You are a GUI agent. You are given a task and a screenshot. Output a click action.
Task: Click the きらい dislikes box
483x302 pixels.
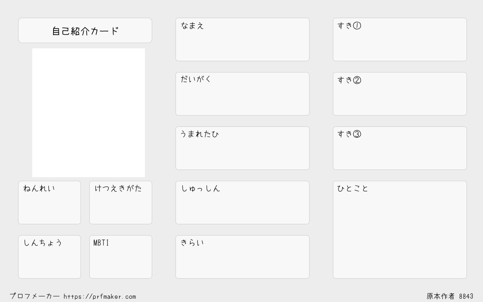click(x=242, y=257)
